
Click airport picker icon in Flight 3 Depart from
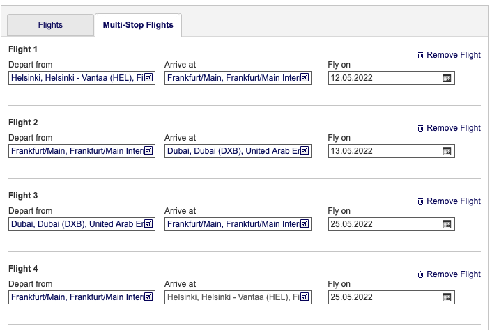pyautogui.click(x=148, y=224)
